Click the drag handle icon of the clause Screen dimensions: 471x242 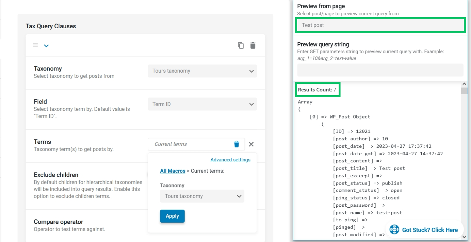click(35, 45)
